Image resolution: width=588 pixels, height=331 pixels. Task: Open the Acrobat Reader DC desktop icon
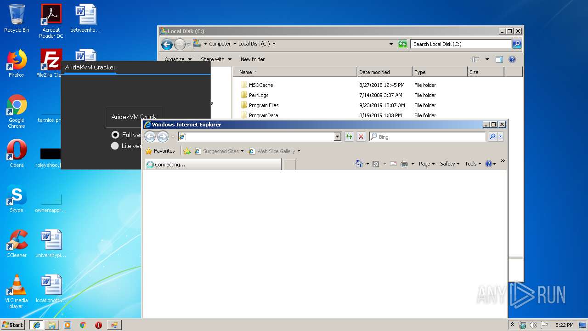[51, 21]
